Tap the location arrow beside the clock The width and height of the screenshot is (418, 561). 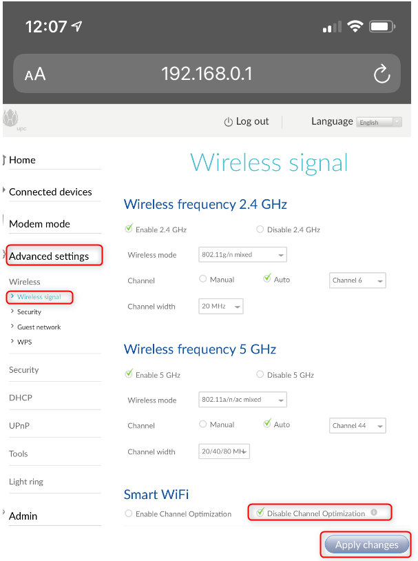tap(76, 27)
